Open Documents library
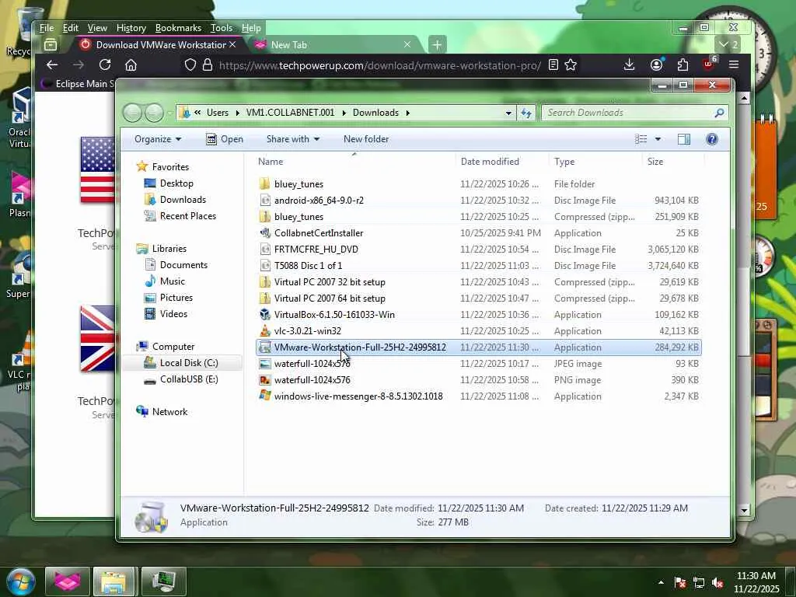This screenshot has height=597, width=796. point(183,265)
